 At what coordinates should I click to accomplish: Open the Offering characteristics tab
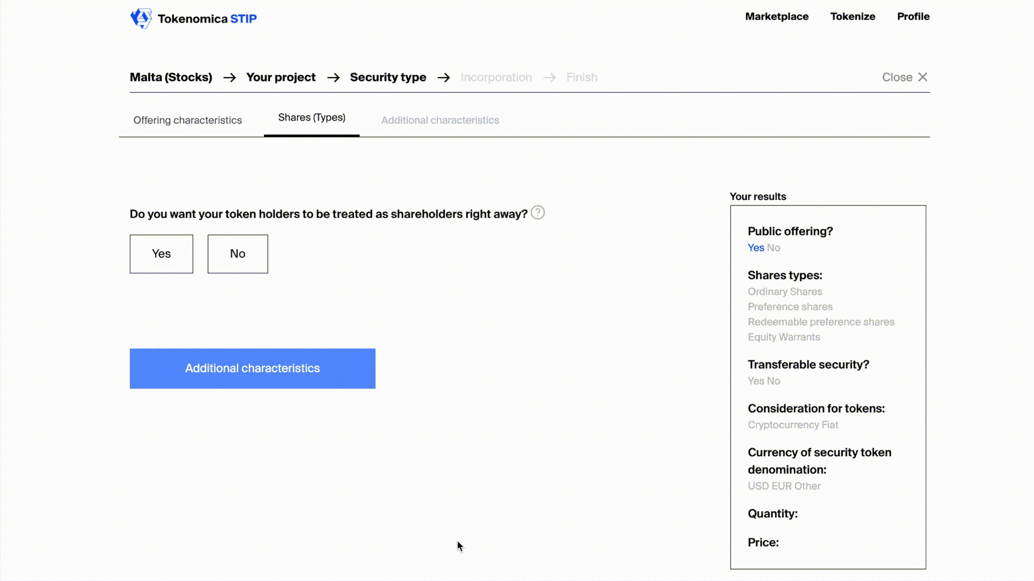click(187, 120)
